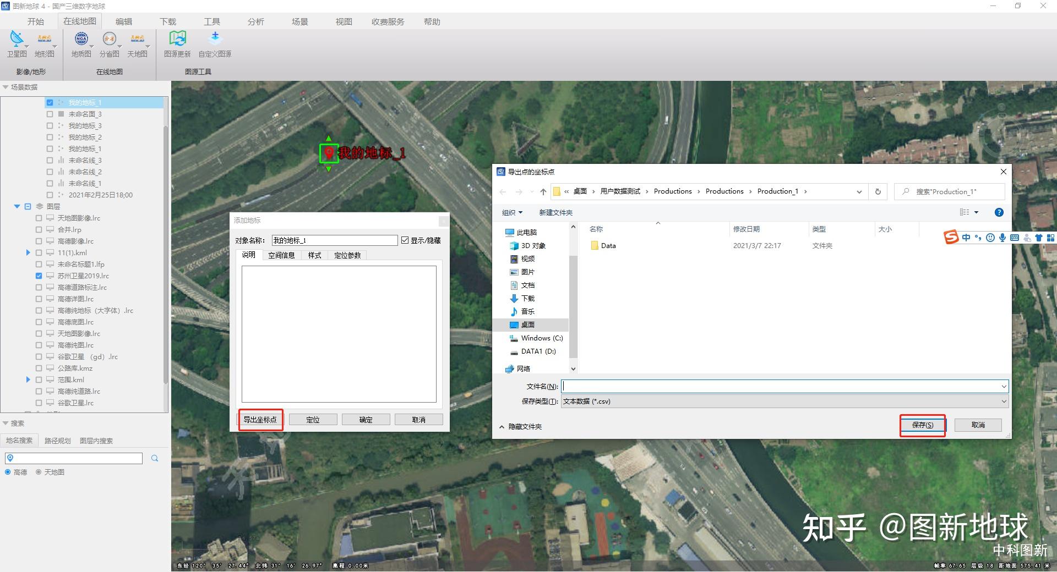Open the Data folder

tap(603, 246)
